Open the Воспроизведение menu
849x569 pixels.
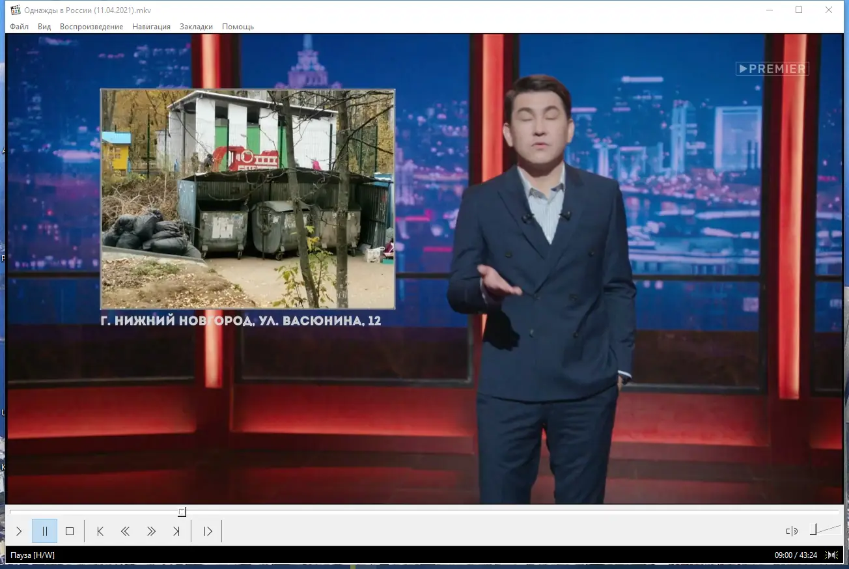click(91, 27)
